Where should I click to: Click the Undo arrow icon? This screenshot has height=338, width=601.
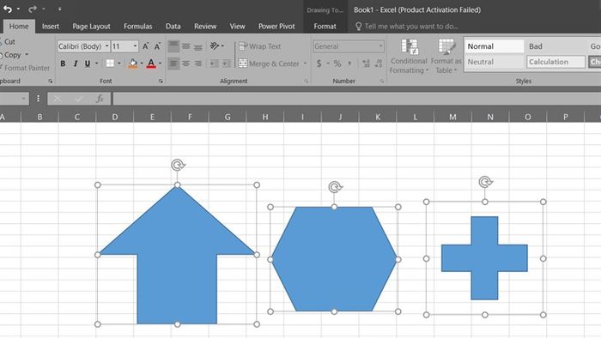click(8, 9)
